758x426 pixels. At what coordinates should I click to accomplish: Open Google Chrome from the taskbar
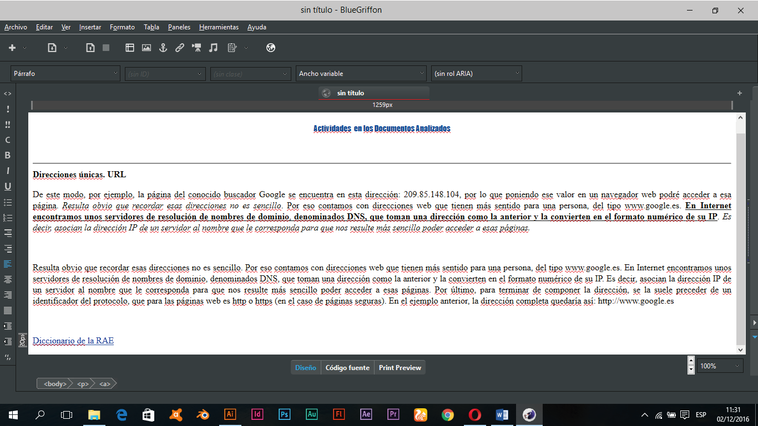447,414
